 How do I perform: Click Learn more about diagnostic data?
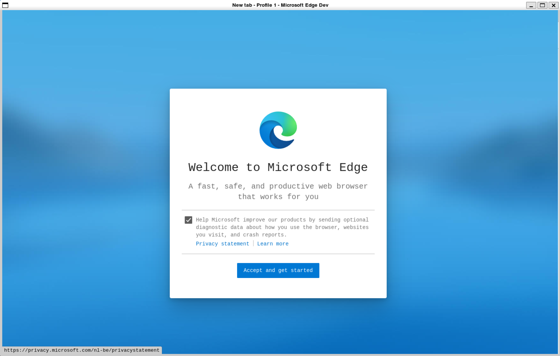point(273,244)
